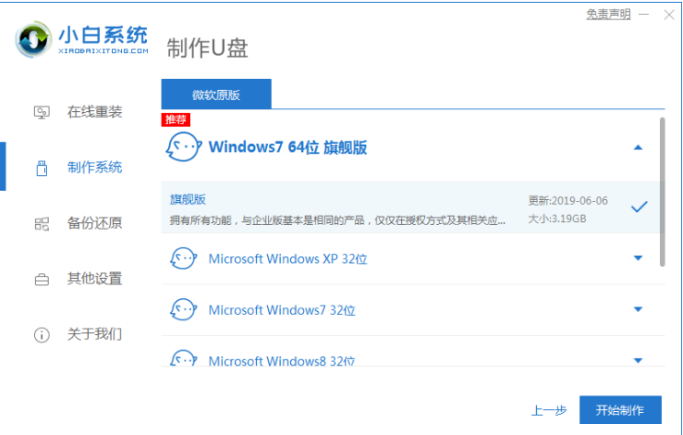Screen dimensions: 683x435
Task: Click the Windows7 64位 旗舰版 smiley icon
Action: point(183,147)
